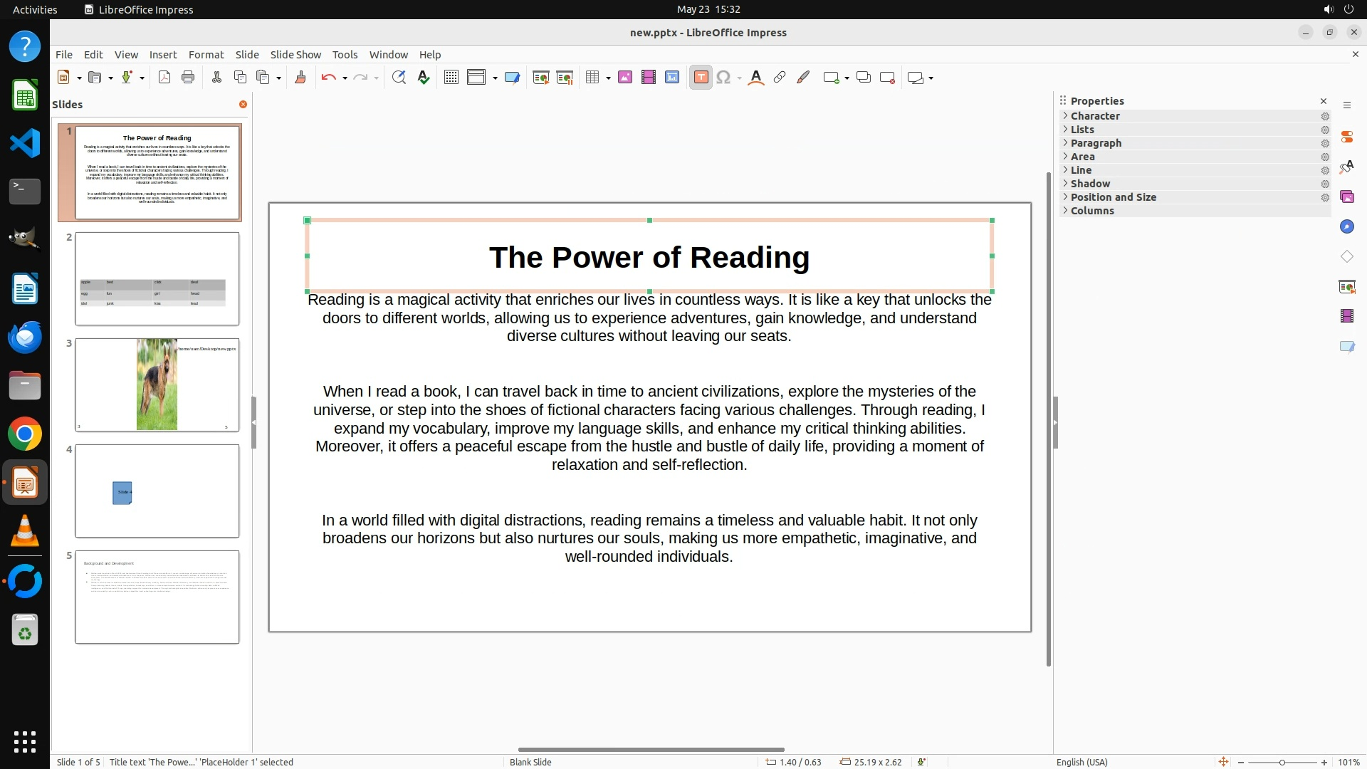Click the zoom slider in status bar
This screenshot has height=769, width=1367.
tap(1282, 762)
